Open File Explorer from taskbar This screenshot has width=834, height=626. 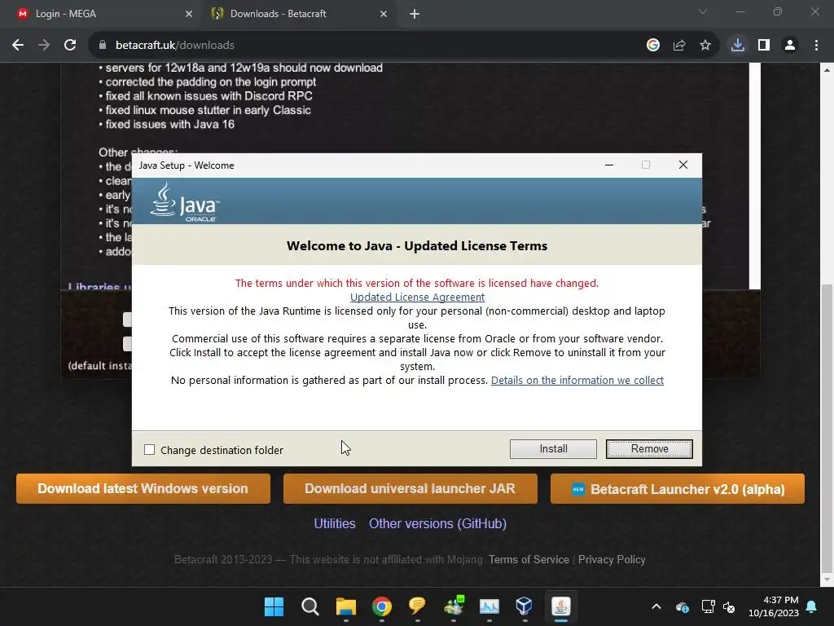point(345,606)
